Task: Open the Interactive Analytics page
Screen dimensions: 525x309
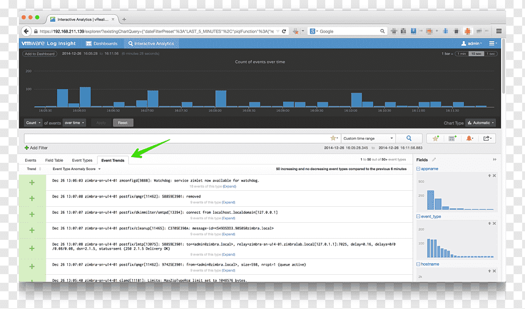Action: (x=151, y=43)
